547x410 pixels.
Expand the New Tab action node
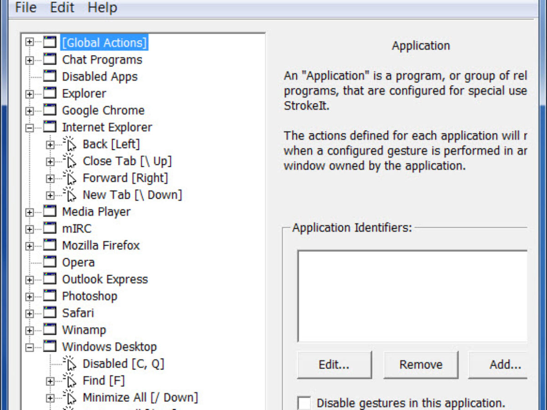50,195
